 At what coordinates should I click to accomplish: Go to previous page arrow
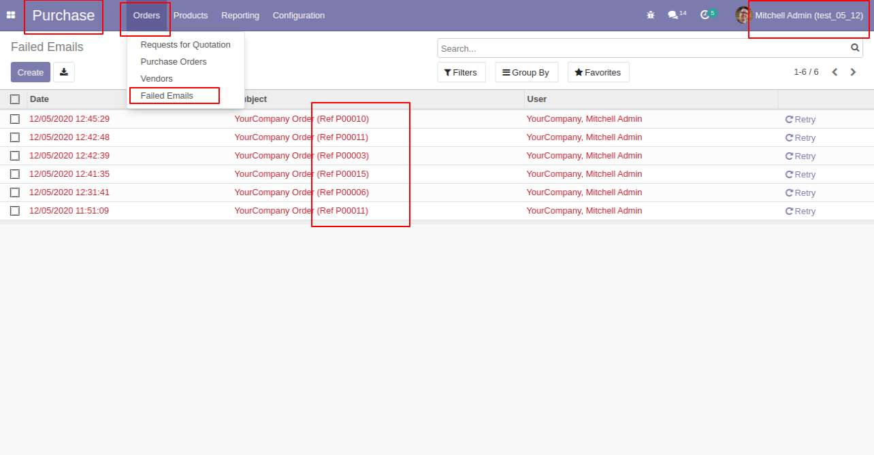click(x=835, y=72)
